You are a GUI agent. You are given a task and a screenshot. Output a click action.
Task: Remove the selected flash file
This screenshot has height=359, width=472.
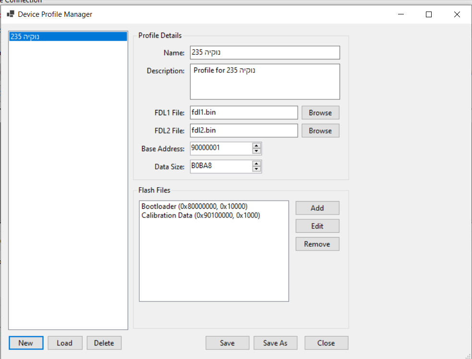click(317, 244)
